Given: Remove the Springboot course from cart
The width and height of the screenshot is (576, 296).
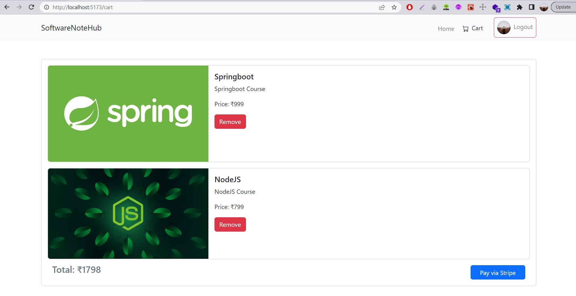Looking at the screenshot, I should (230, 122).
